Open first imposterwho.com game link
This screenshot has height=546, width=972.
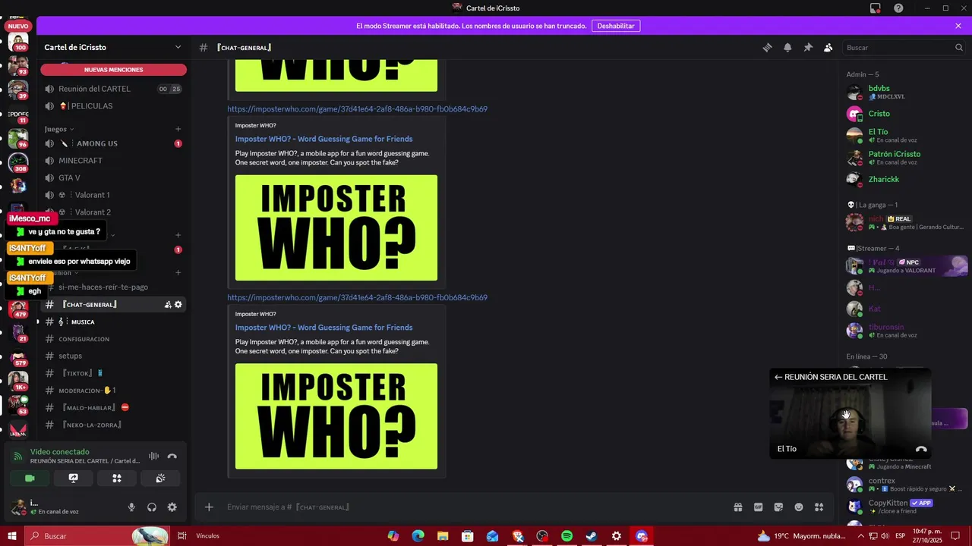click(x=357, y=109)
